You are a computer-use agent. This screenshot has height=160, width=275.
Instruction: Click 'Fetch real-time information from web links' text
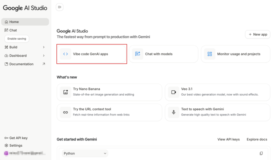point(101,115)
